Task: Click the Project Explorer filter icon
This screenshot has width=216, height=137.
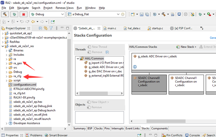Action: click(x=51, y=28)
